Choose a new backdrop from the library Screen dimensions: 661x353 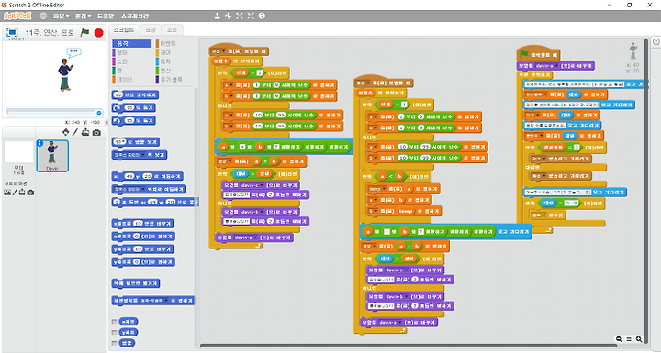(7, 192)
